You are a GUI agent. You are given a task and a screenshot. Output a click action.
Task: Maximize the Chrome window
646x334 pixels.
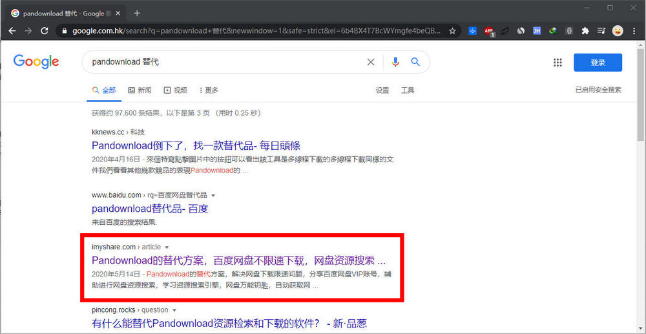[610, 7]
